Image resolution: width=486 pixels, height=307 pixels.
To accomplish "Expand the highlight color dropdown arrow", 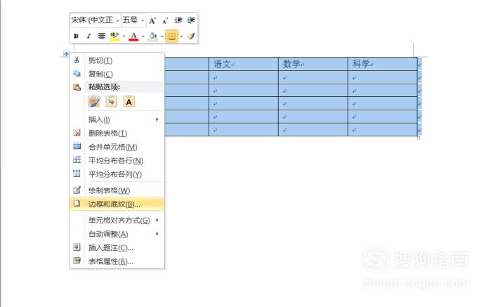I will tap(124, 37).
